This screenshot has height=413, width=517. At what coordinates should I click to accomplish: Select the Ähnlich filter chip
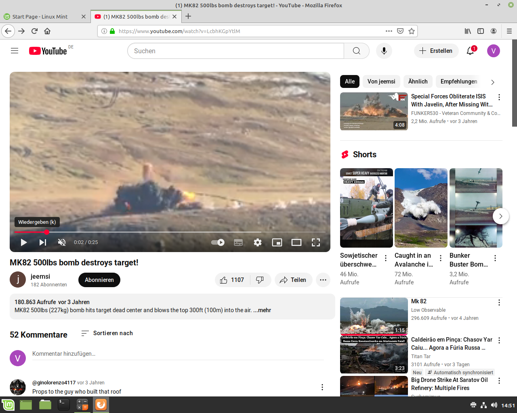click(x=418, y=81)
